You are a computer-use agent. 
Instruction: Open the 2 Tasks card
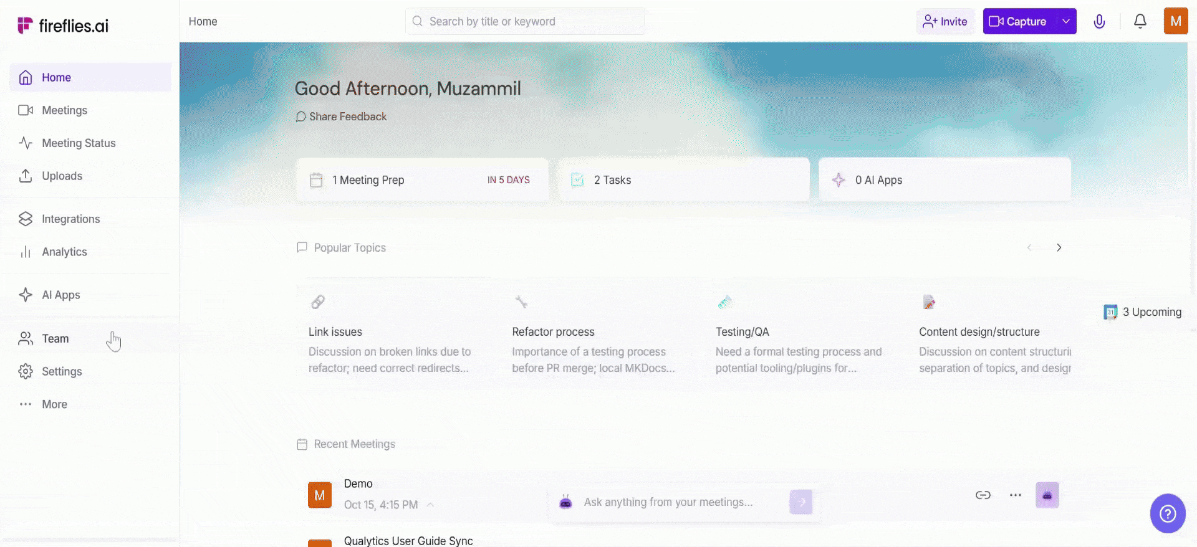[x=684, y=180]
